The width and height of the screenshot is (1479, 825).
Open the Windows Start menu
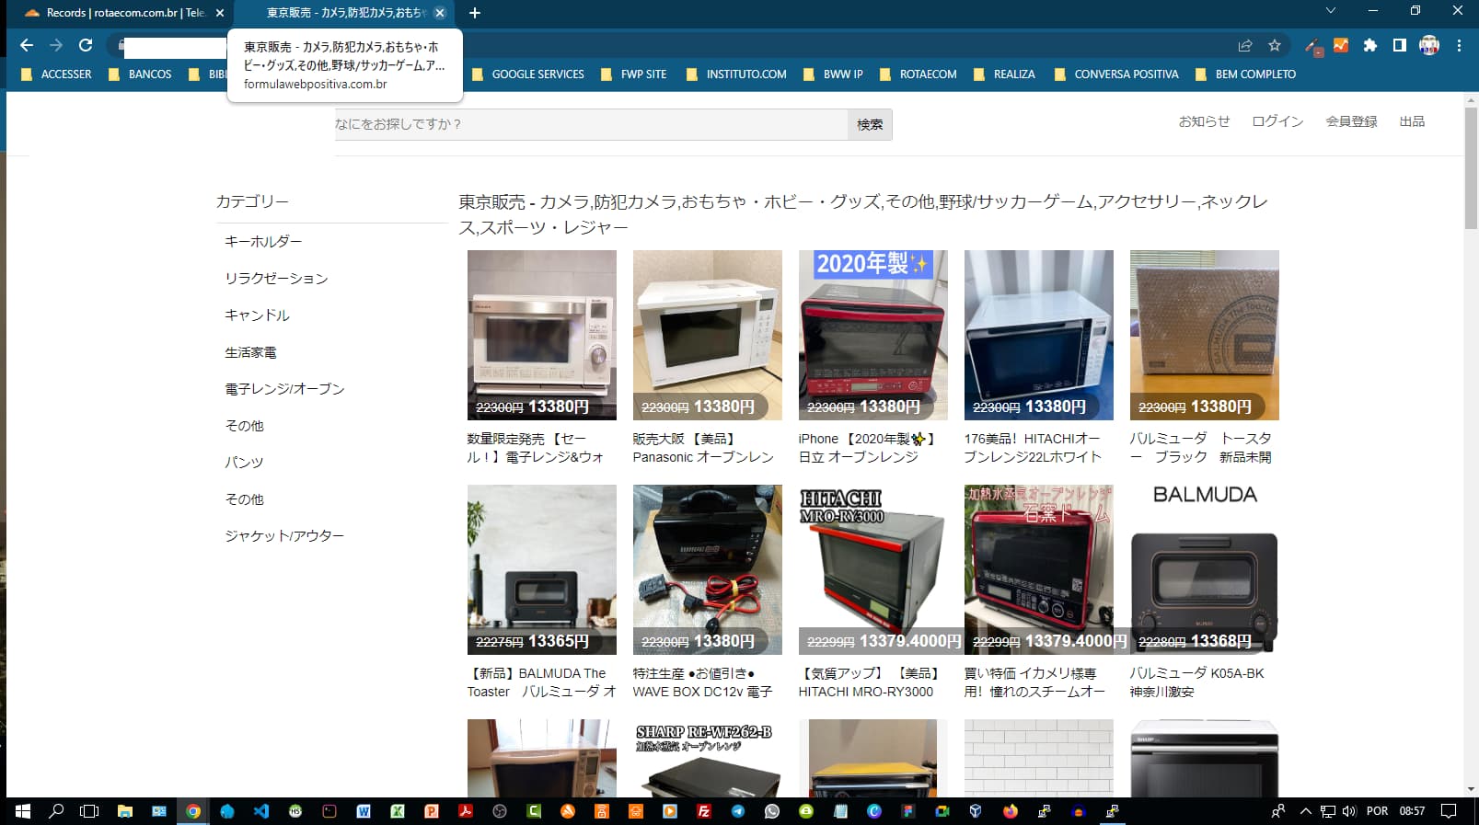click(23, 811)
